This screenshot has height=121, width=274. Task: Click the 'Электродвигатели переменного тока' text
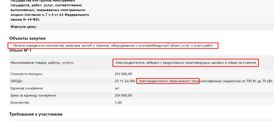(168, 81)
